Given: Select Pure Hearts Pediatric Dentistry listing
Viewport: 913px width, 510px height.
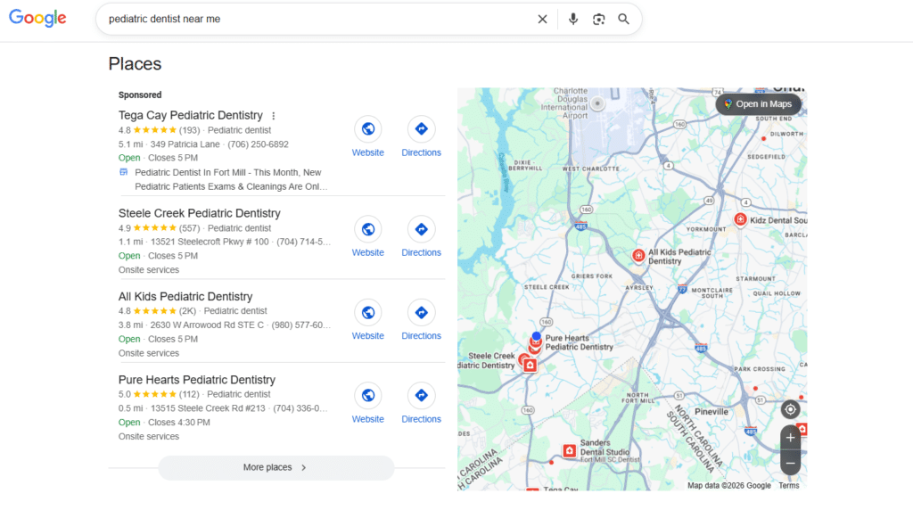Looking at the screenshot, I should [196, 380].
